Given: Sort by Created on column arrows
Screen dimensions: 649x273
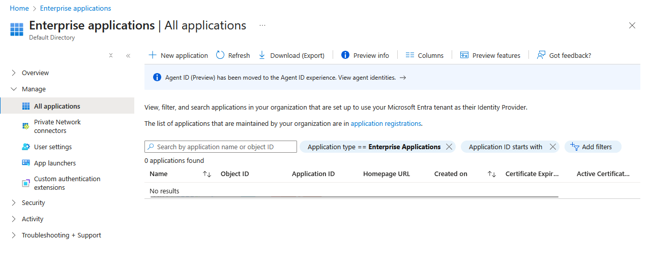Looking at the screenshot, I should pyautogui.click(x=492, y=174).
